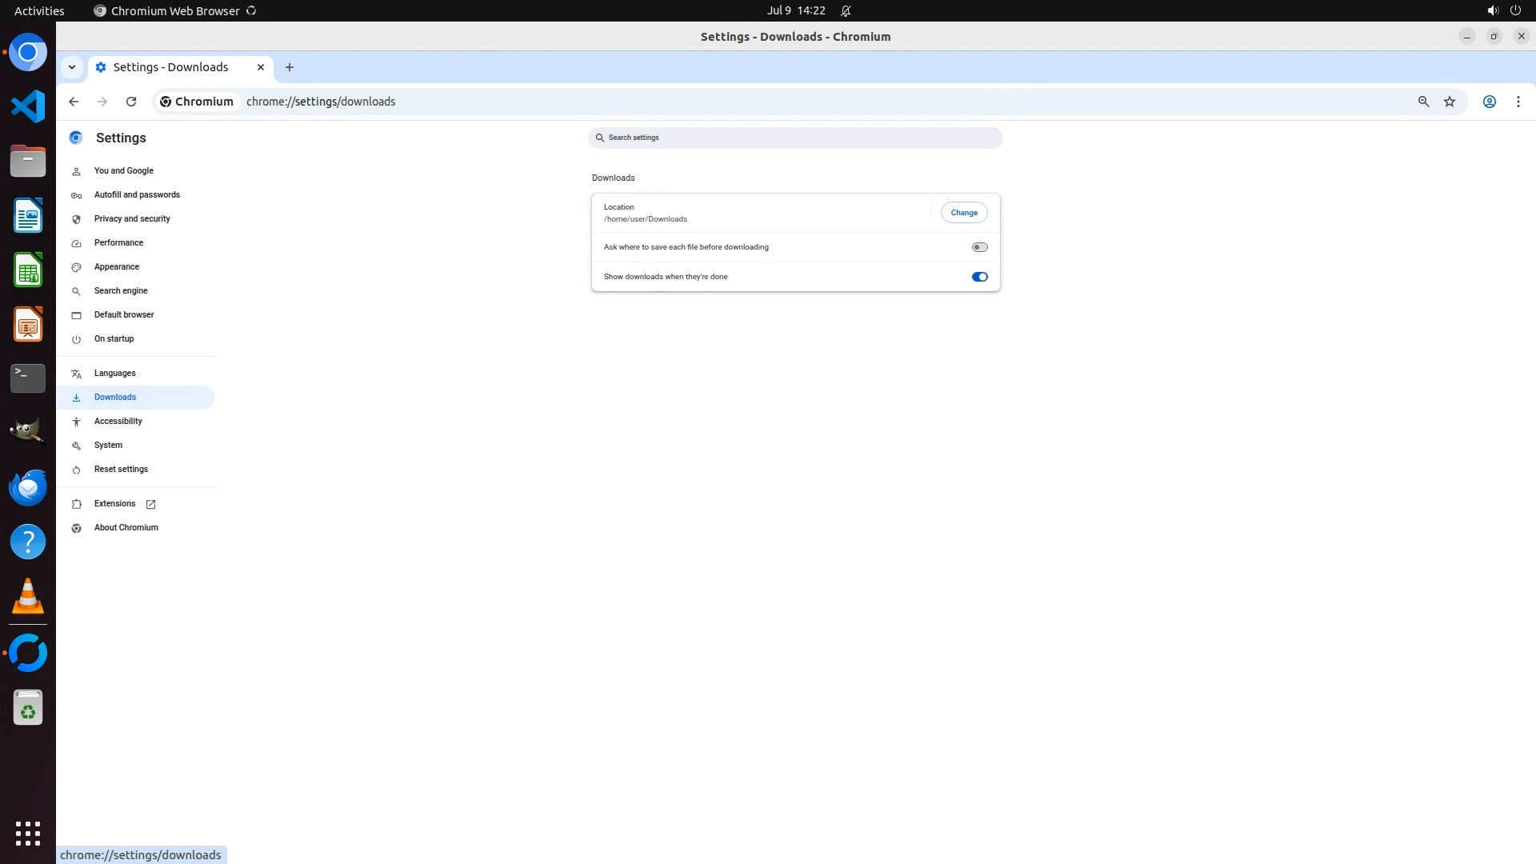
Task: Go to Appearance settings section
Action: click(117, 266)
